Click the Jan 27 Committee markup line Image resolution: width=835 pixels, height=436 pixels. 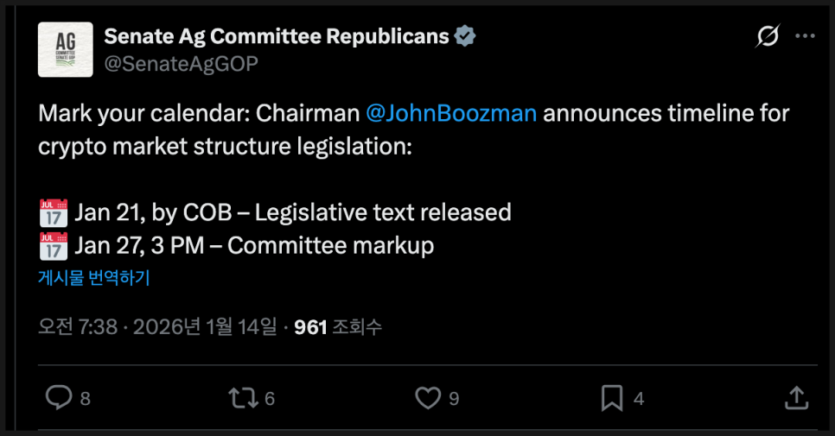coord(254,246)
